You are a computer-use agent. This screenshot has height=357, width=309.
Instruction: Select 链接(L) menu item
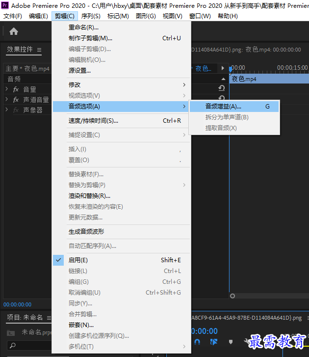point(122,271)
